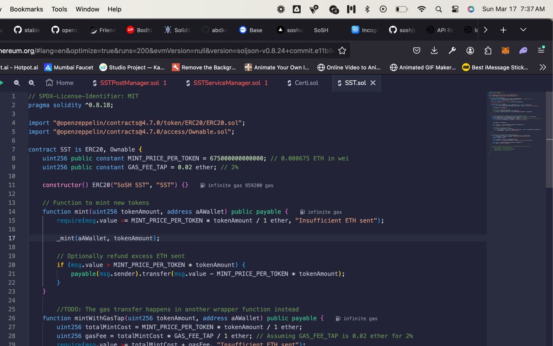Click line number 17 in gutter
The height and width of the screenshot is (346, 553).
click(x=11, y=238)
